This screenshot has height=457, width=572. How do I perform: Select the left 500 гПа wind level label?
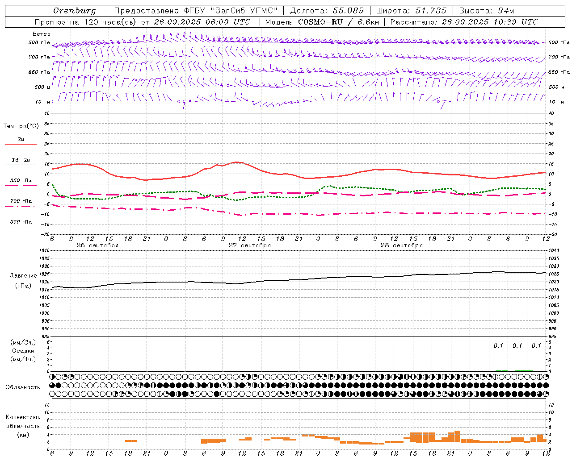(39, 43)
